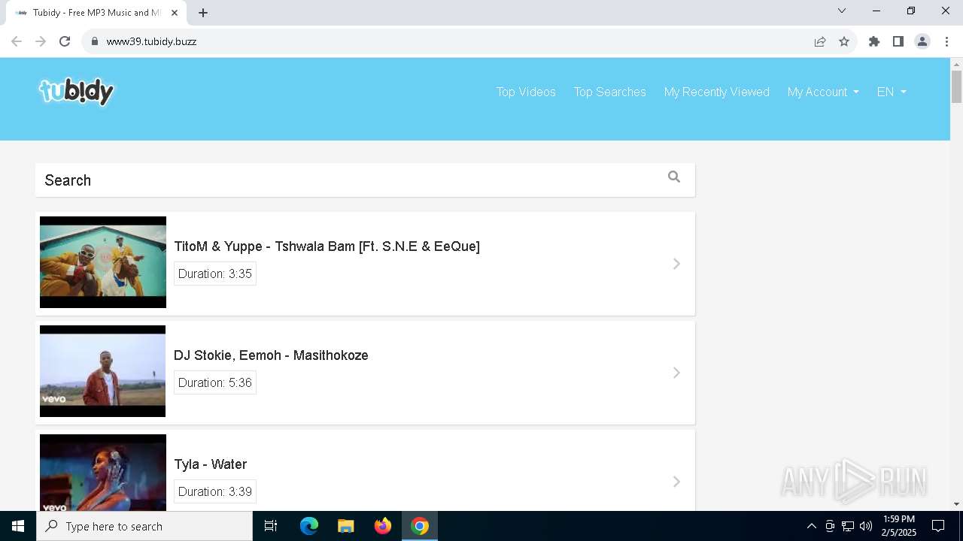The height and width of the screenshot is (541, 963).
Task: Click Duration: 3:39 label
Action: pyautogui.click(x=215, y=491)
